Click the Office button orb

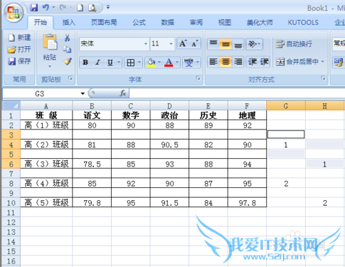point(14,12)
